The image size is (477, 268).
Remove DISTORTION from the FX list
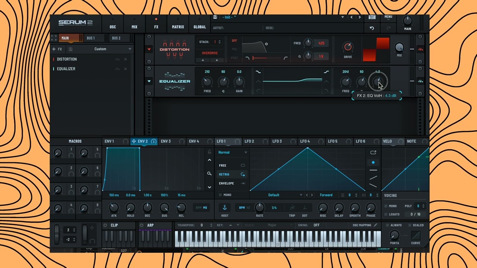[x=126, y=59]
